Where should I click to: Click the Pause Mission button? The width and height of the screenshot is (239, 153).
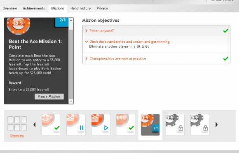coord(49,97)
